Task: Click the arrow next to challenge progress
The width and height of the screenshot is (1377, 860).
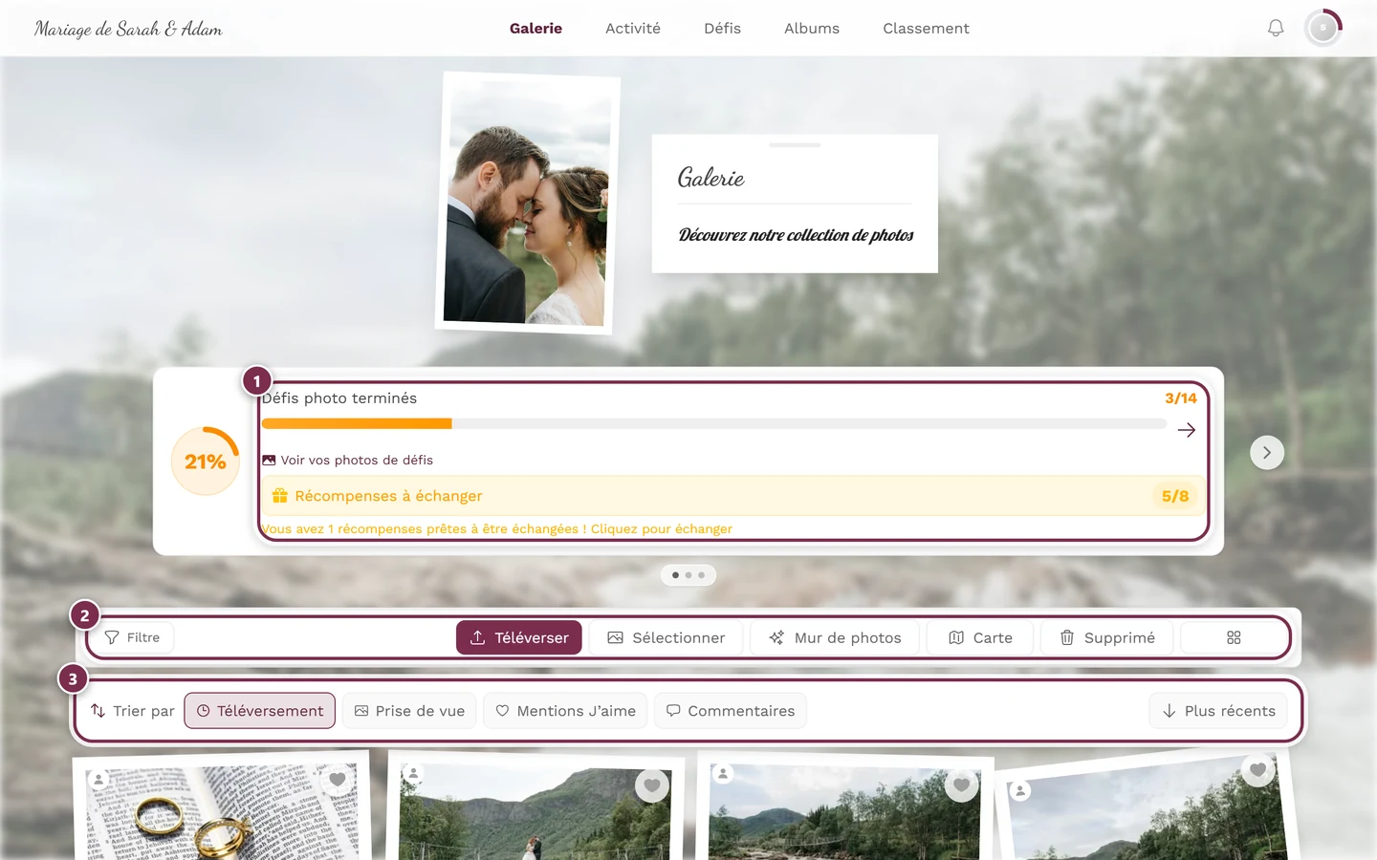Action: (1187, 430)
